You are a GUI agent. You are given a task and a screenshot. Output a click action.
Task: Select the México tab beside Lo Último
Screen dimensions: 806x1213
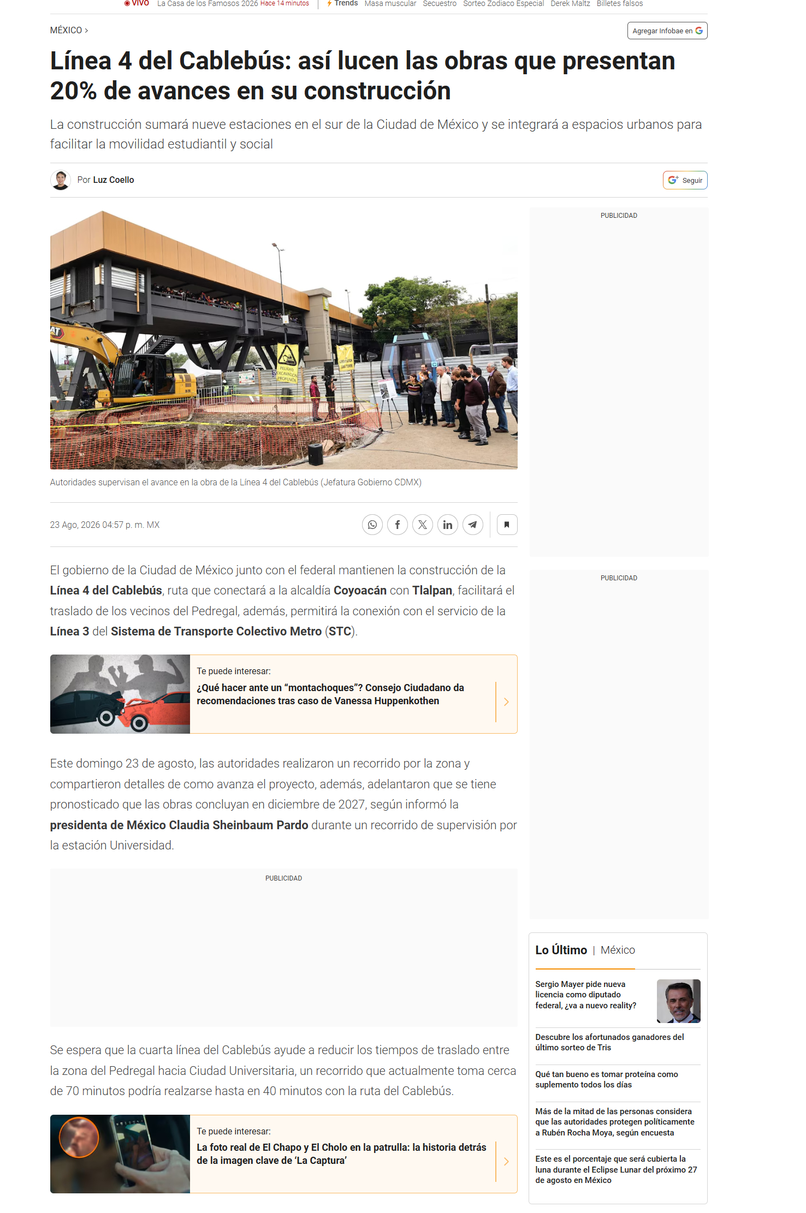coord(618,950)
